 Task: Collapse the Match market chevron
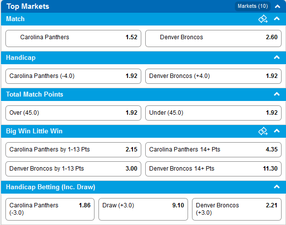click(x=277, y=19)
